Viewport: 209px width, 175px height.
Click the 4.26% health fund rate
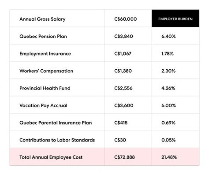coord(168,88)
